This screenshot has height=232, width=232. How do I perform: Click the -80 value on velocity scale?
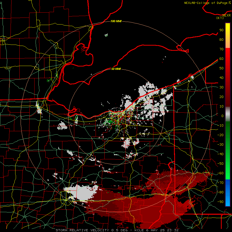220,192
